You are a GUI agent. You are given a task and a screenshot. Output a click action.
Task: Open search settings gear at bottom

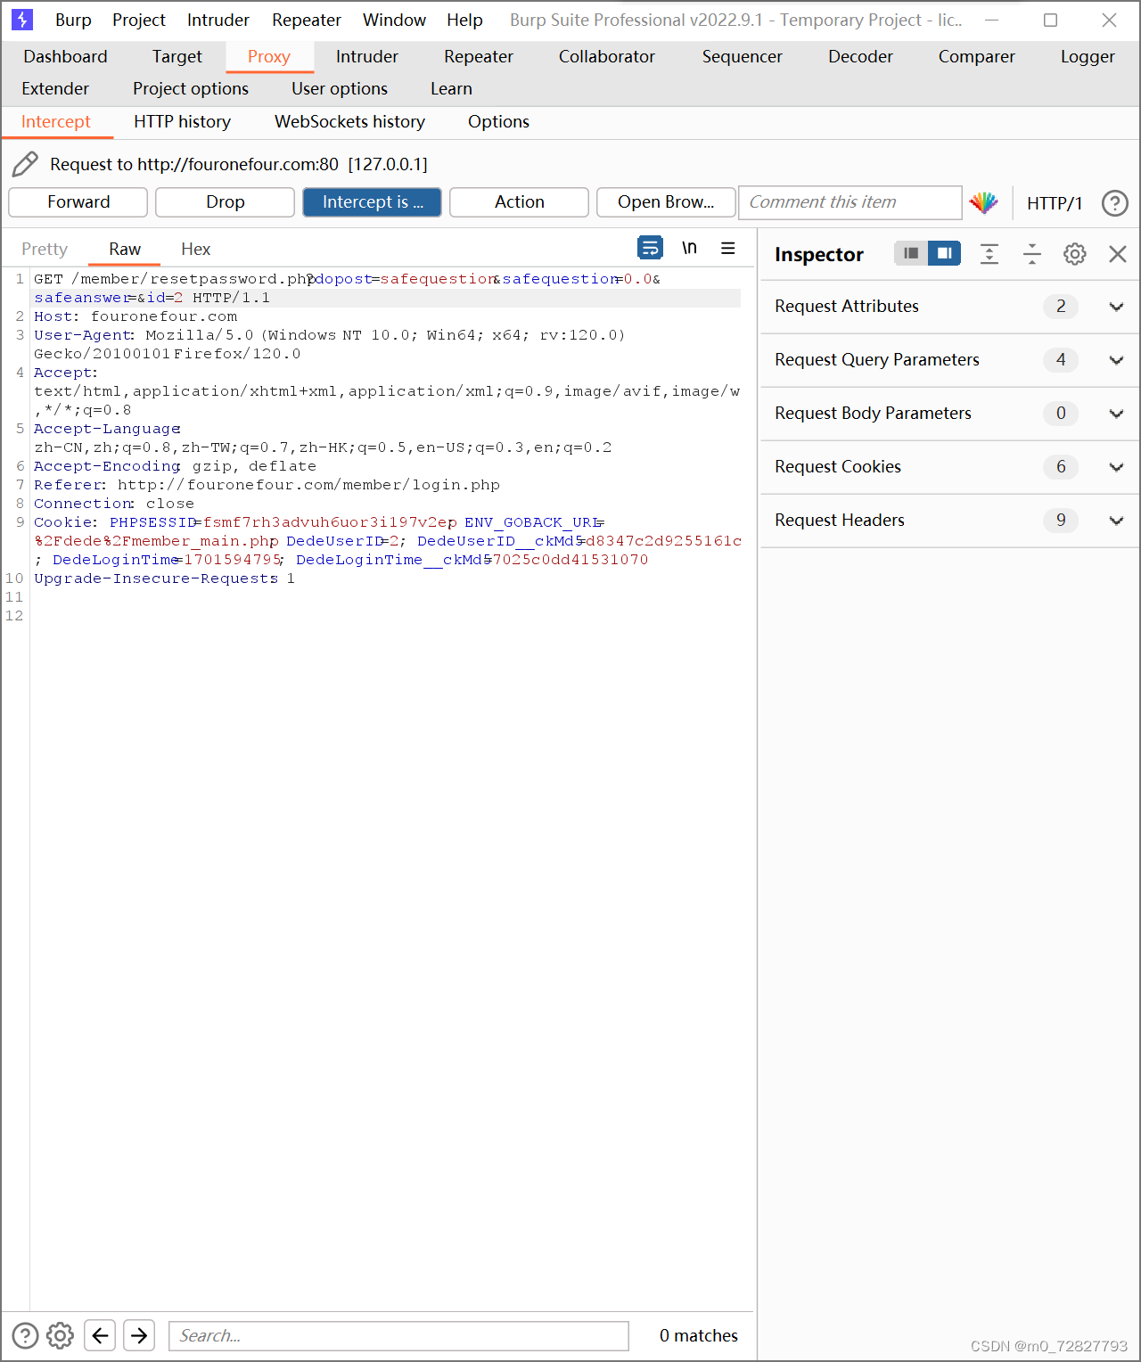coord(60,1335)
